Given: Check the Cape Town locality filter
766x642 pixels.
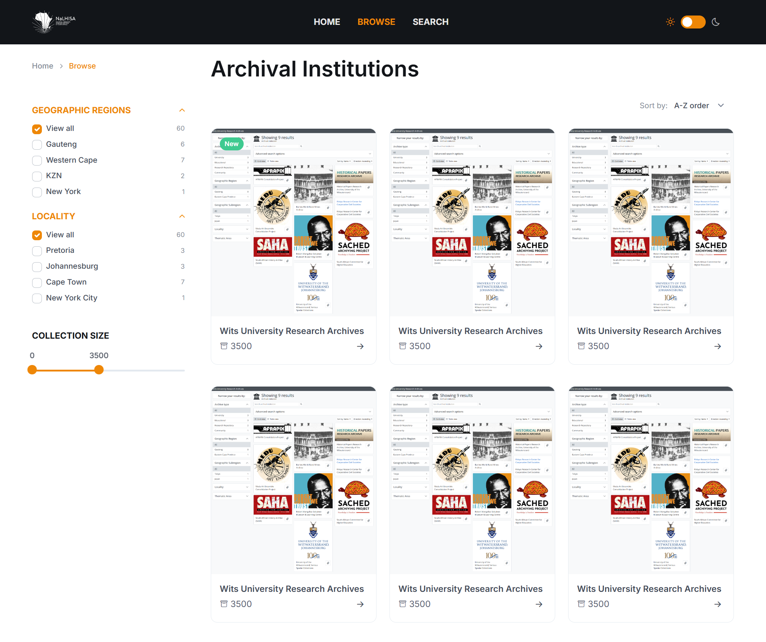Looking at the screenshot, I should click(x=37, y=283).
